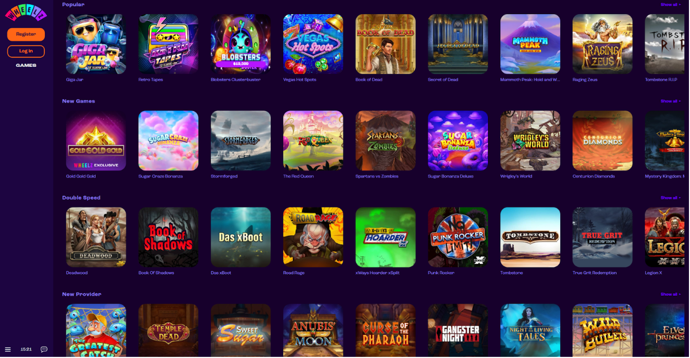Open the Road Rage game tile
Screen dimensions: 690x358
tap(313, 237)
